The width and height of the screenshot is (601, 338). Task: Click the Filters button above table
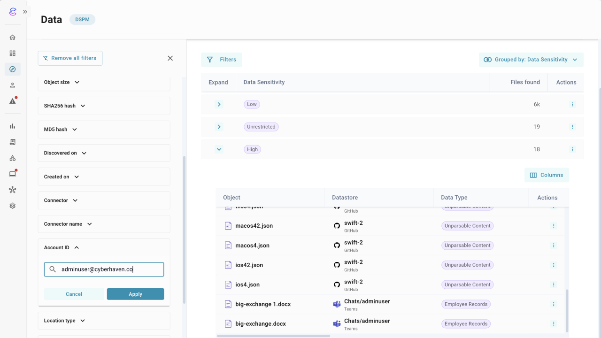(x=222, y=60)
